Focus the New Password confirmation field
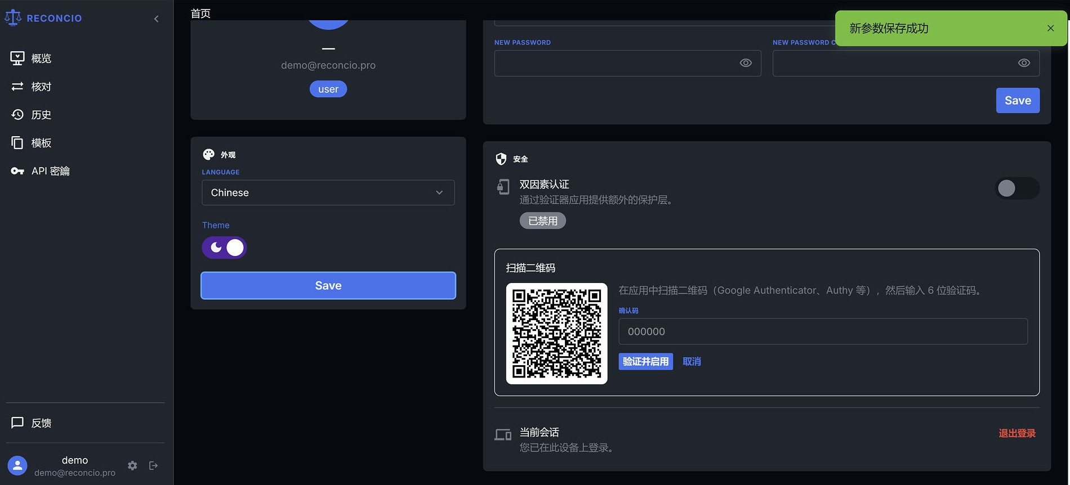Image resolution: width=1070 pixels, height=485 pixels. coord(906,63)
